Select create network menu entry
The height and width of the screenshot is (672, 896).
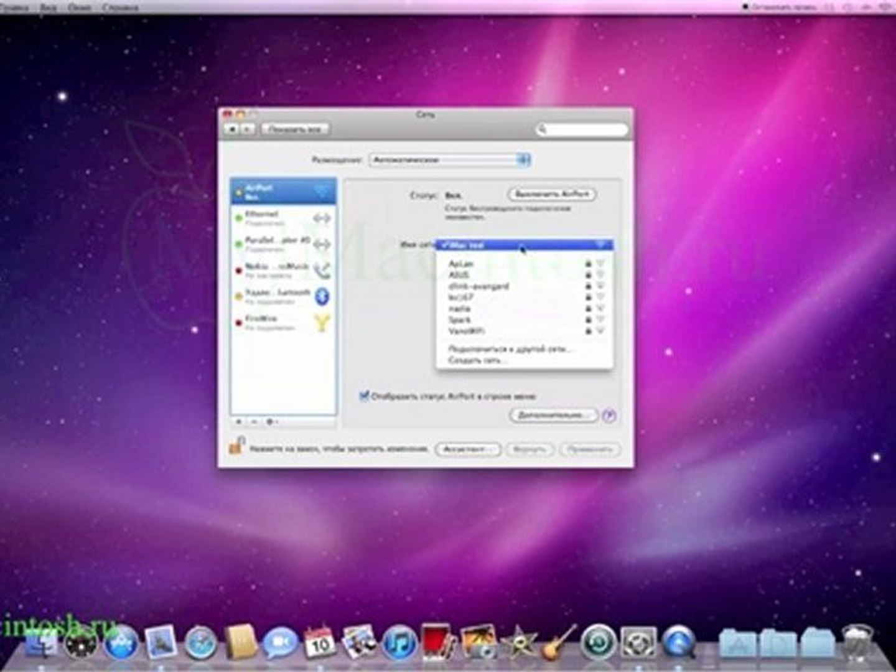(x=525, y=360)
